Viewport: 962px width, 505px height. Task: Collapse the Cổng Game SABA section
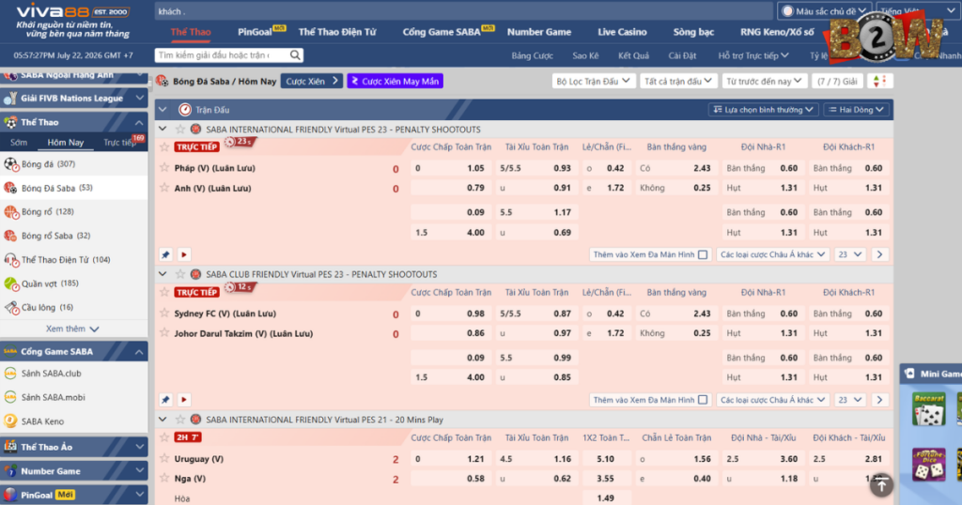pyautogui.click(x=139, y=352)
